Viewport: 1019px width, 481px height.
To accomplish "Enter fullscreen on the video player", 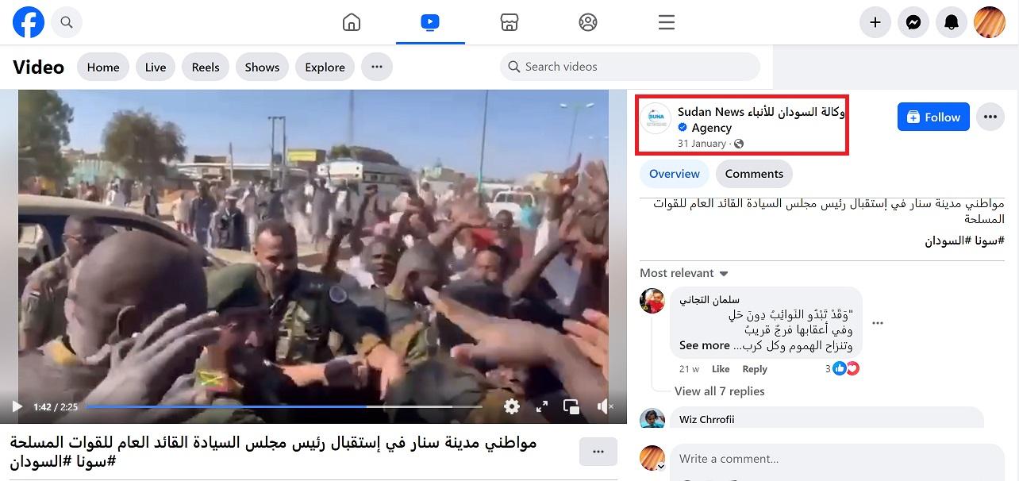I will (x=542, y=406).
